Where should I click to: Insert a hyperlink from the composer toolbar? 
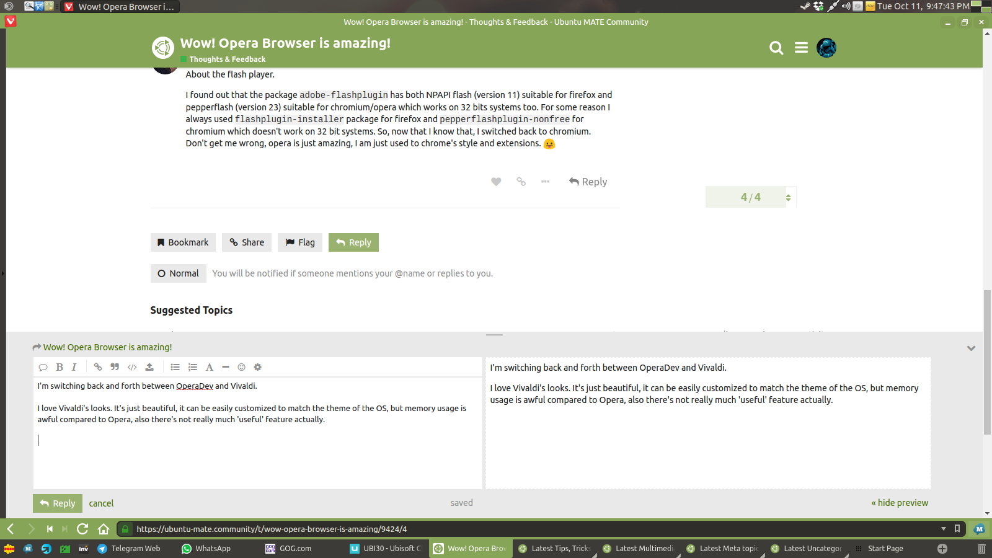coord(97,367)
